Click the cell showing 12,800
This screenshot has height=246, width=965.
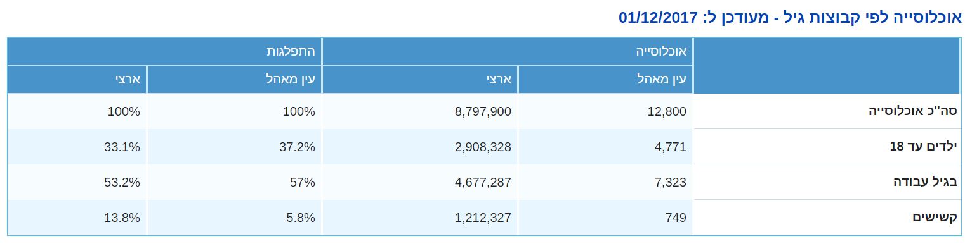(x=606, y=111)
